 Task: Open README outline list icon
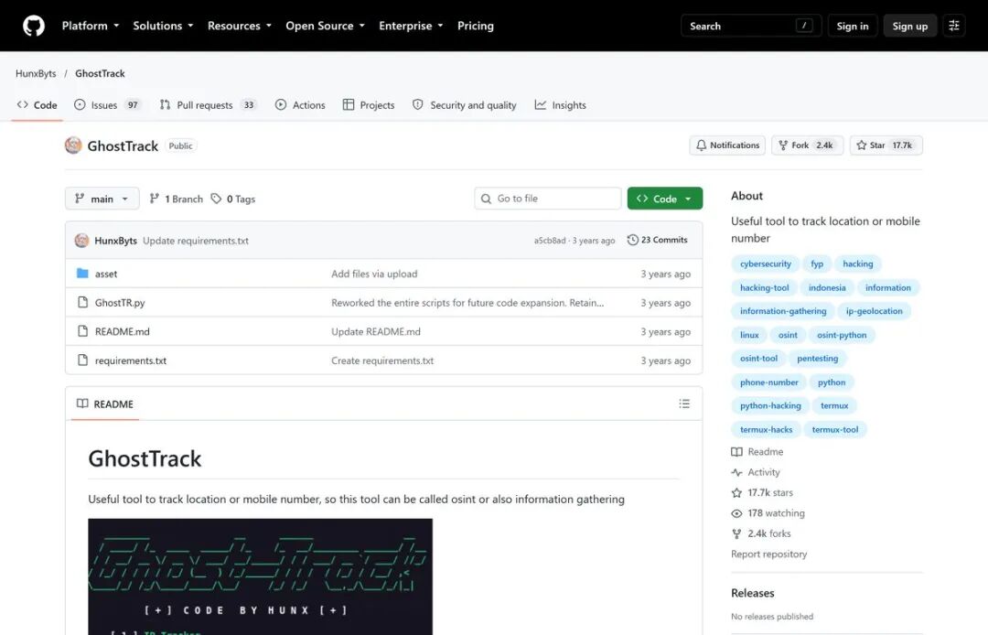[684, 404]
